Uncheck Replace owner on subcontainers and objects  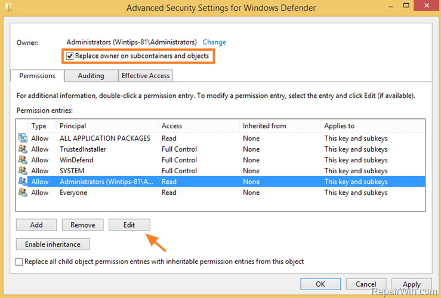point(70,56)
